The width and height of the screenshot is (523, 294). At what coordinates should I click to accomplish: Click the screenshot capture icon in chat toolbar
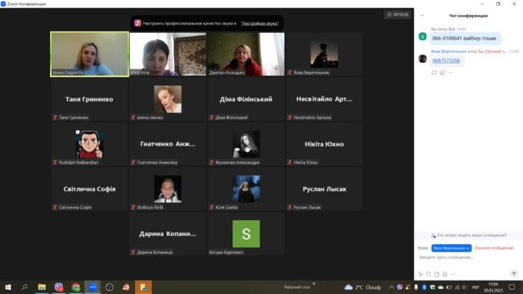pos(429,274)
